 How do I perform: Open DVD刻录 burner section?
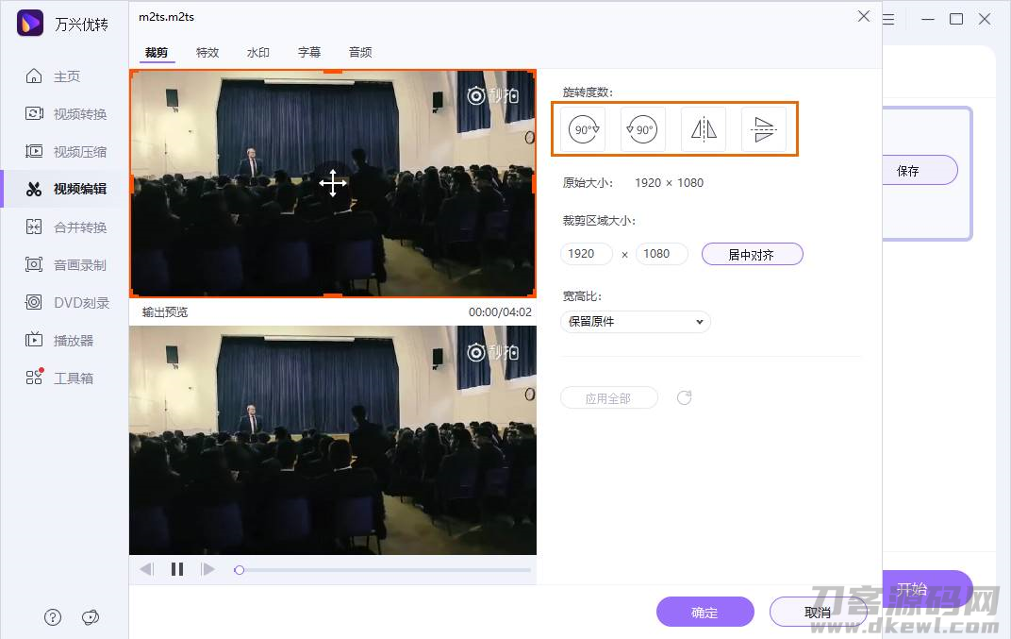click(66, 302)
